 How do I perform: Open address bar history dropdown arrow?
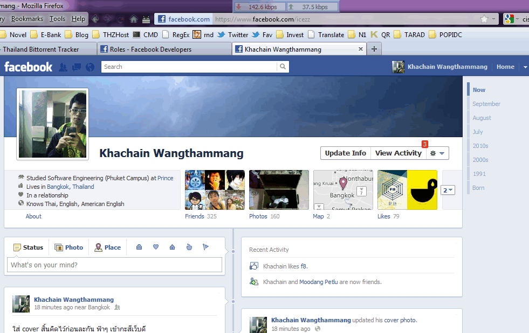pyautogui.click(x=493, y=19)
